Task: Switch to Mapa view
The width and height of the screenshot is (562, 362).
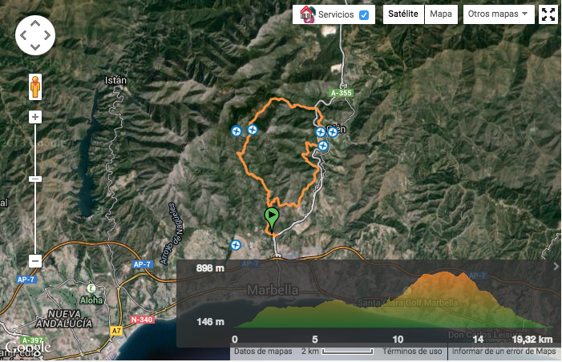Action: coord(441,14)
